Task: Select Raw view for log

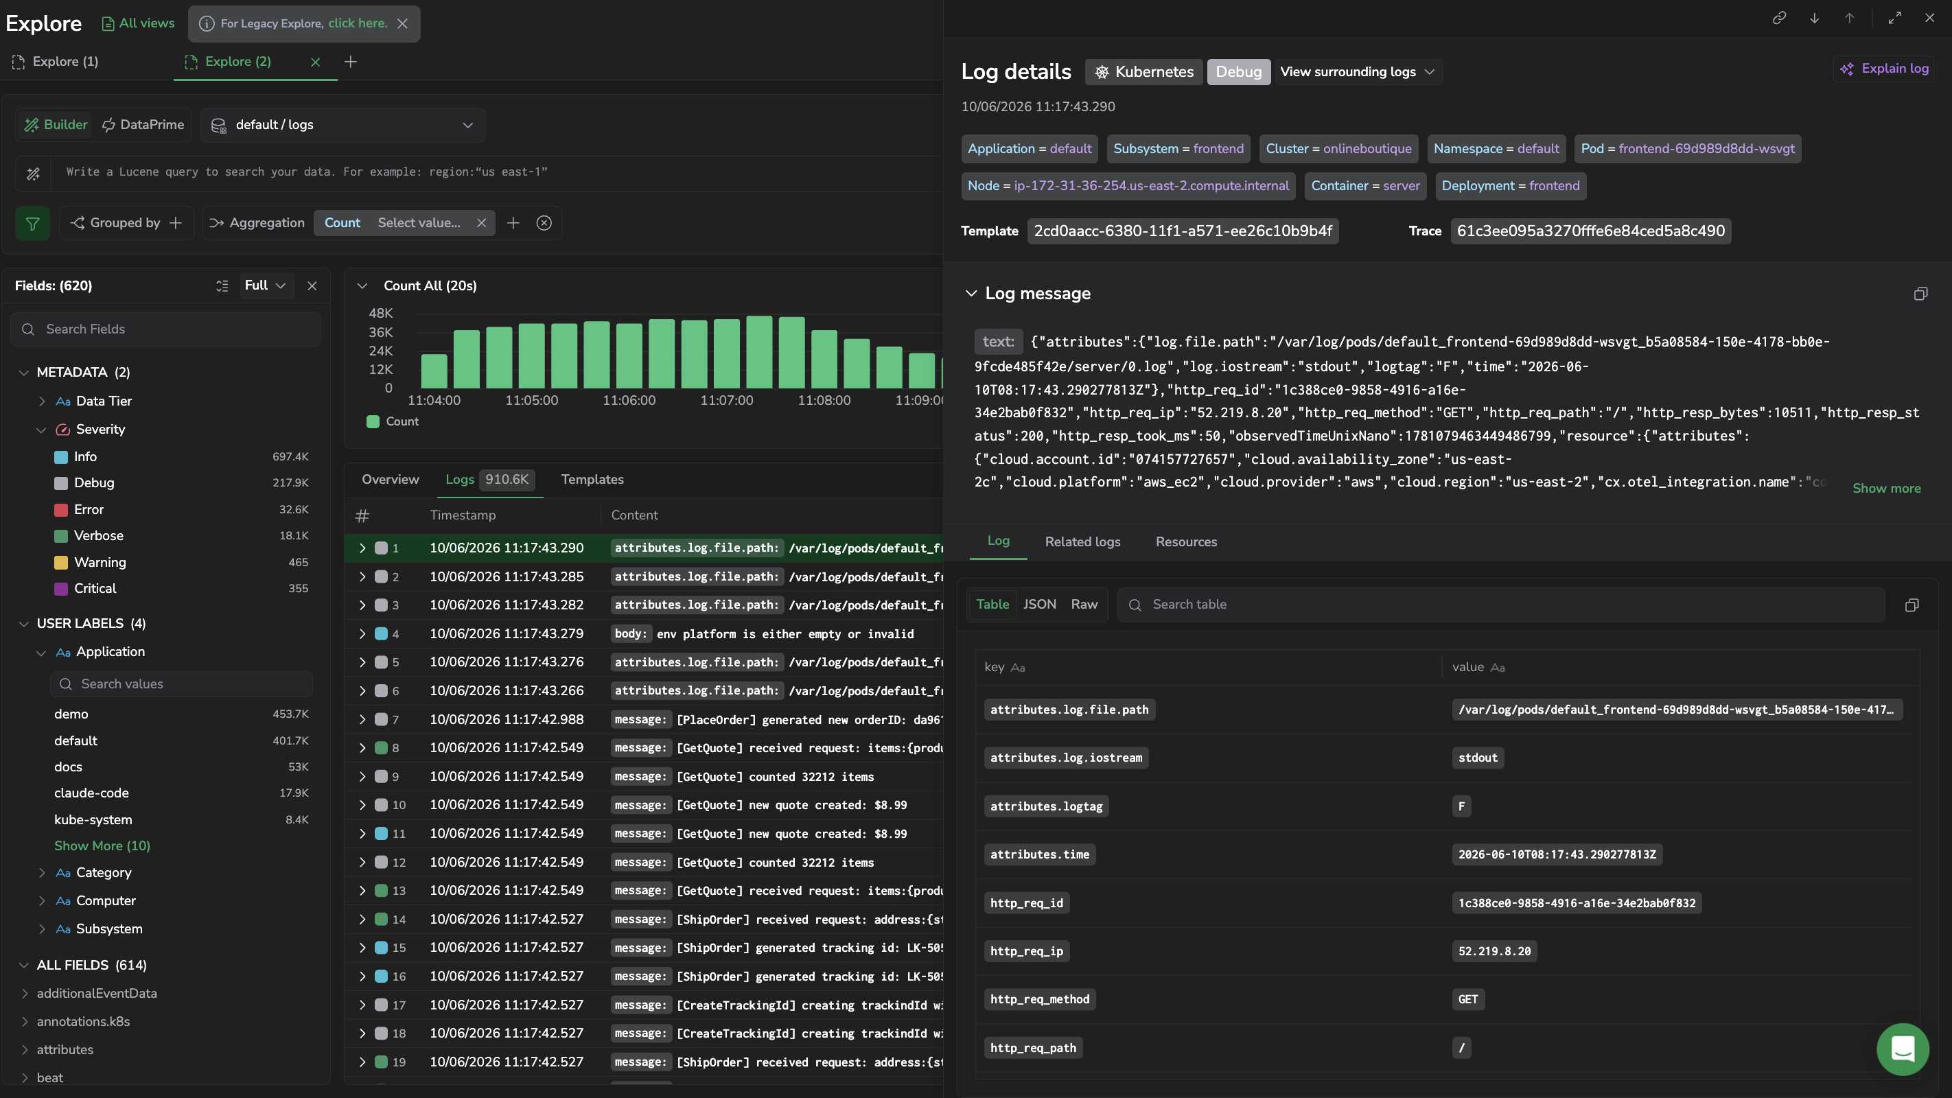Action: click(x=1084, y=605)
